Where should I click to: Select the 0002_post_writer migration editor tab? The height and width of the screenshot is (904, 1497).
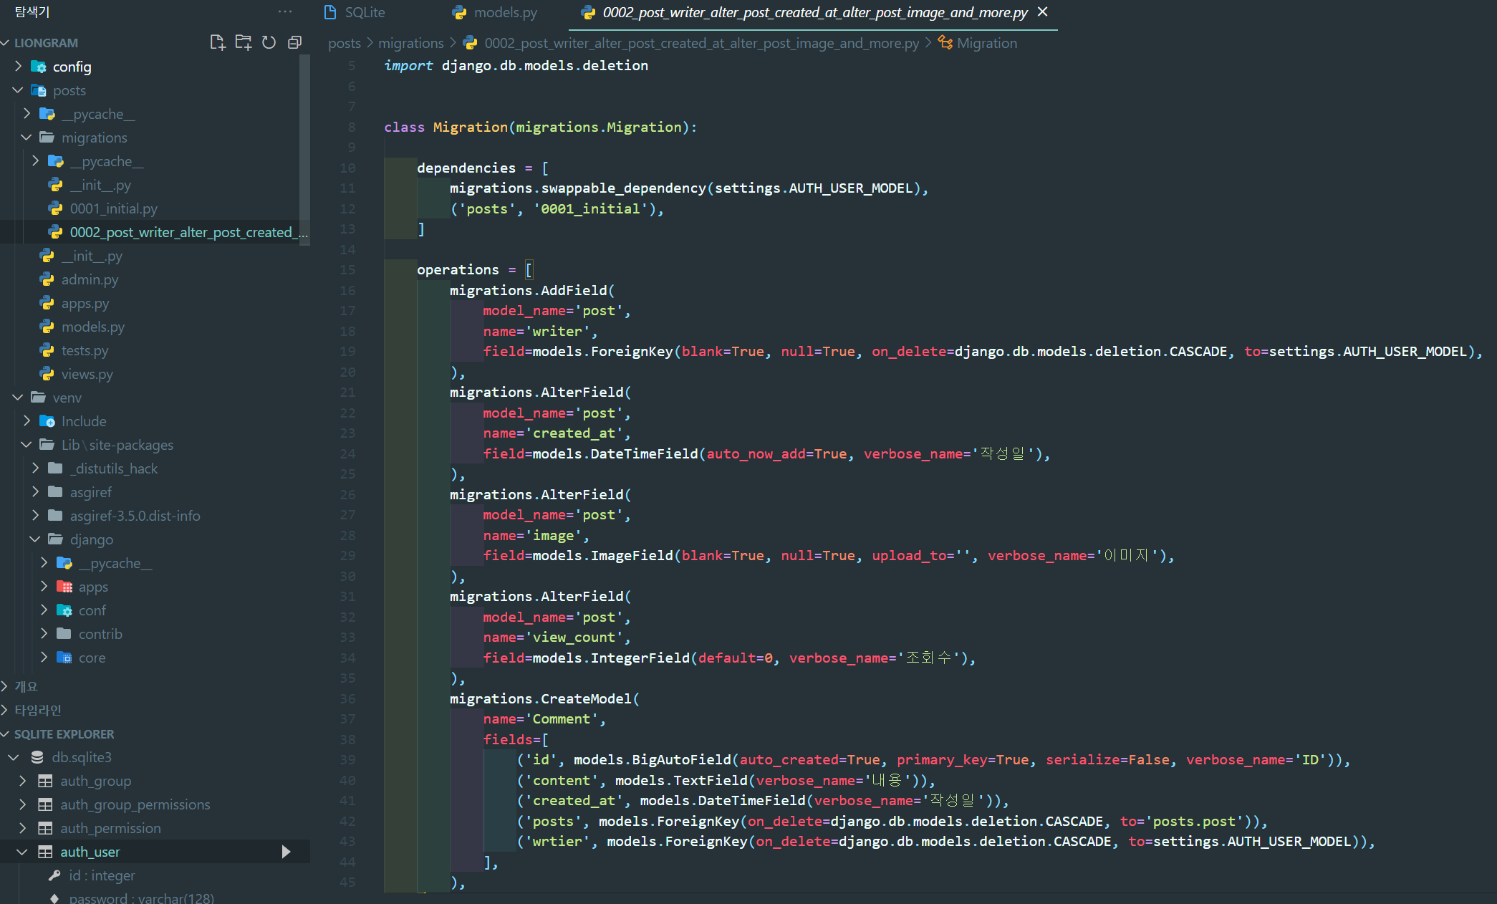click(814, 12)
